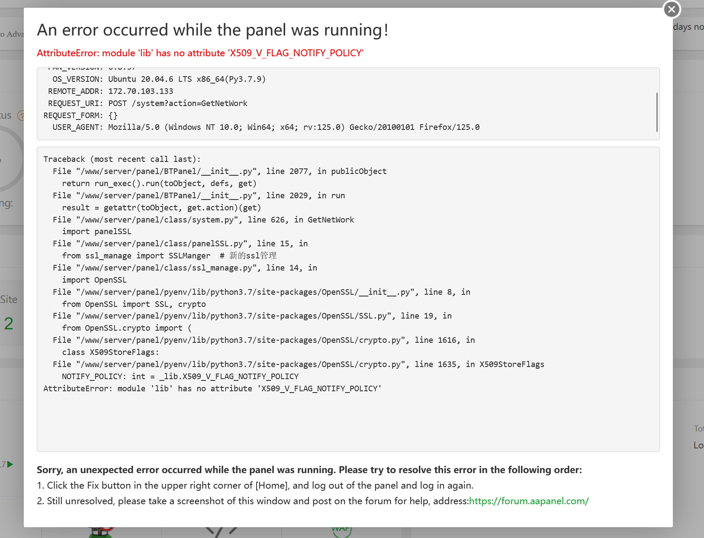Screen dimensions: 704x538
Task: Open the Site count showing 2
Action: pyautogui.click(x=9, y=323)
